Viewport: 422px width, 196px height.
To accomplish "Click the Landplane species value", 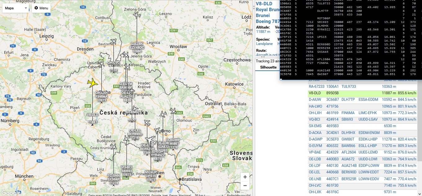I will pyautogui.click(x=264, y=44).
